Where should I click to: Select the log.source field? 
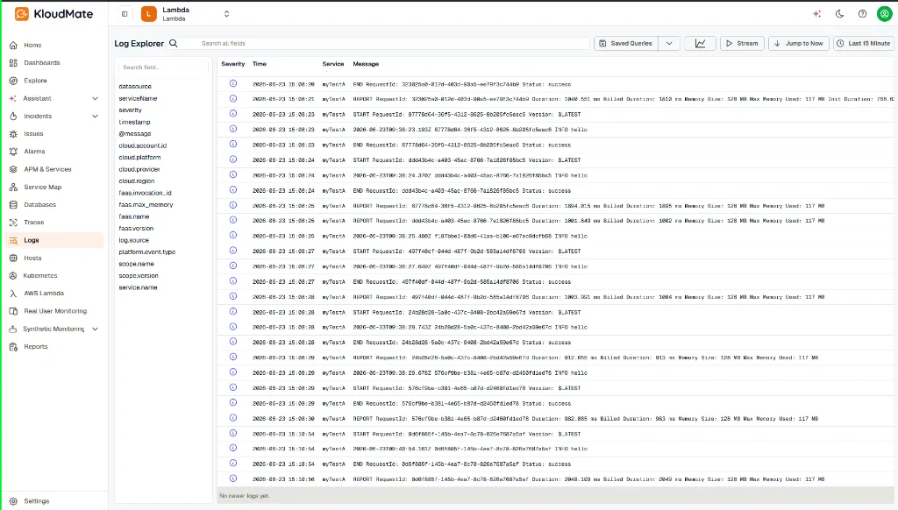point(133,240)
